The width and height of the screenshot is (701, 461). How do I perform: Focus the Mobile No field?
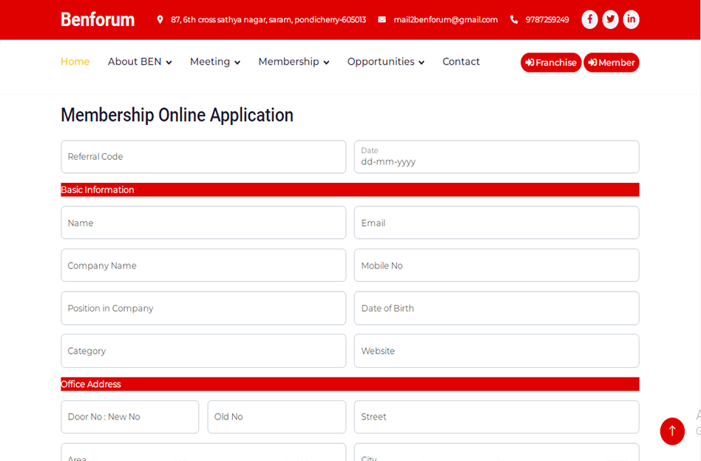[x=497, y=266]
